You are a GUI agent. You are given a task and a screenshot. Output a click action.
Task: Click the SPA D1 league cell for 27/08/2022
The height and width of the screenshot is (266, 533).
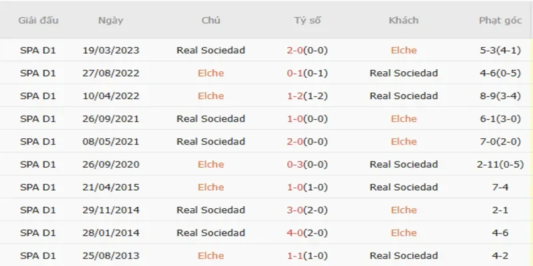pyautogui.click(x=38, y=73)
